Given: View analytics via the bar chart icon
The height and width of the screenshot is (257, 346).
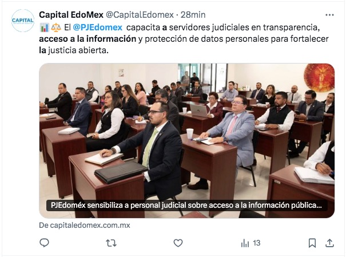Looking at the screenshot, I should tap(245, 243).
